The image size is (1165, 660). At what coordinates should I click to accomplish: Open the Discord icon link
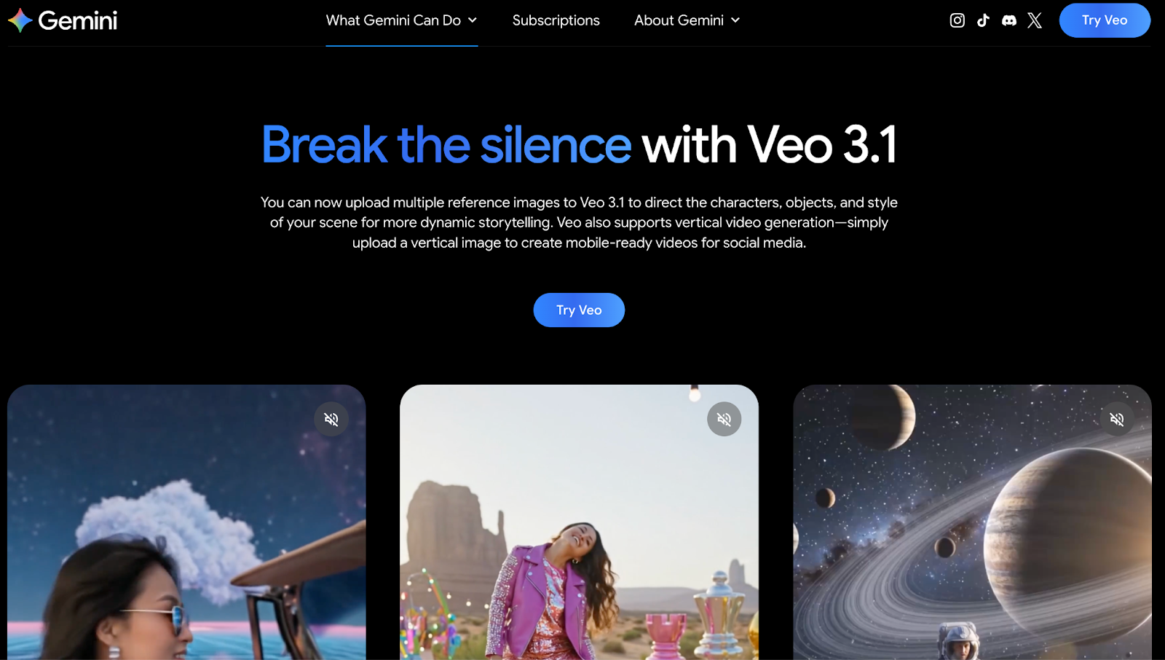[1009, 20]
